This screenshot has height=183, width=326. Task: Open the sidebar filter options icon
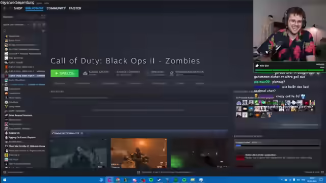click(43, 31)
